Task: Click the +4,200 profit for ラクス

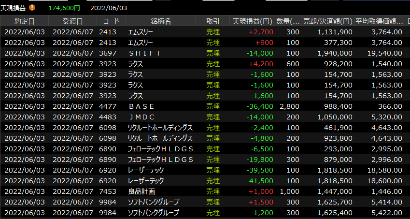Action: point(261,64)
